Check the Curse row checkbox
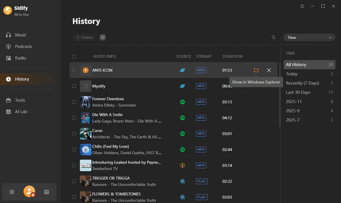341x203 pixels. point(74,134)
